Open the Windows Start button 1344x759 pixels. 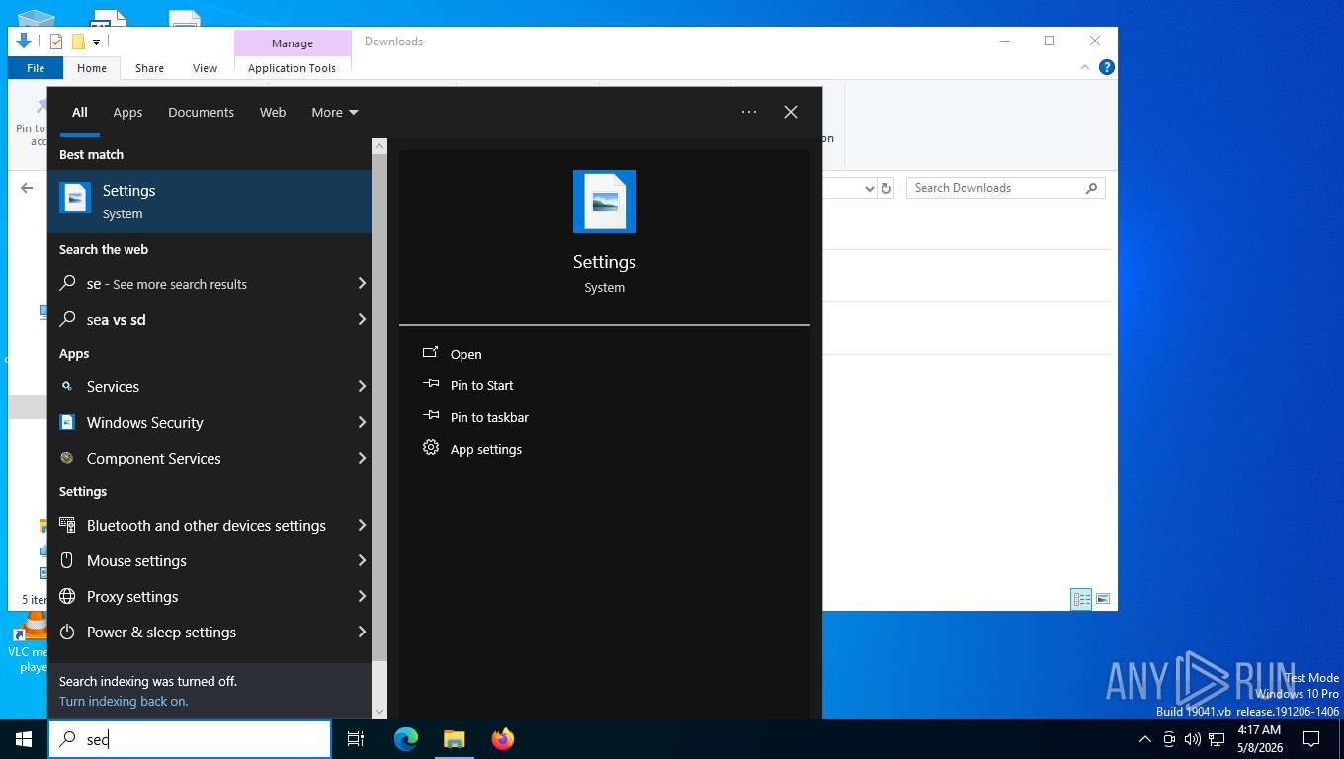[24, 739]
